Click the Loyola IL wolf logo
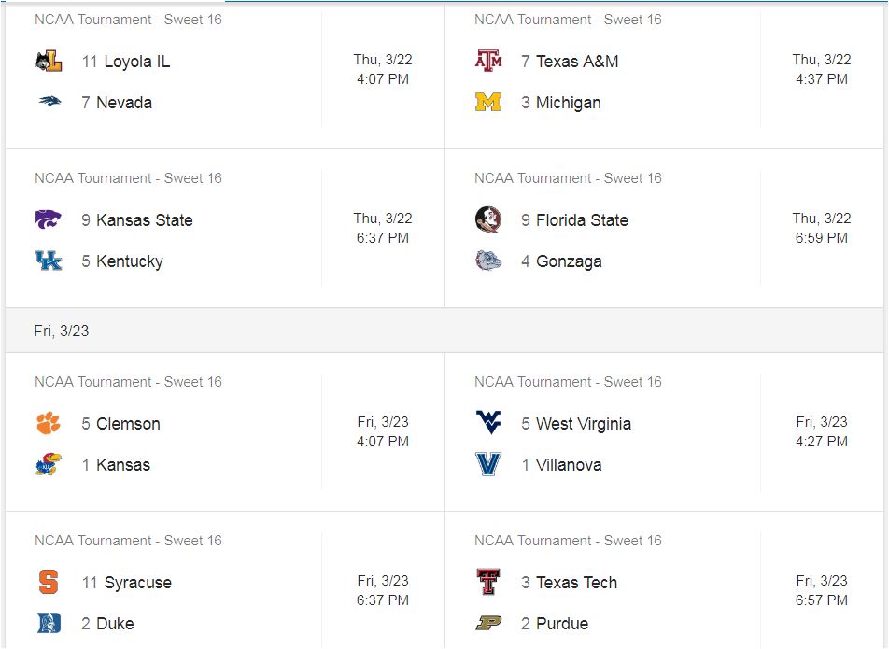The width and height of the screenshot is (889, 649). pyautogui.click(x=49, y=62)
